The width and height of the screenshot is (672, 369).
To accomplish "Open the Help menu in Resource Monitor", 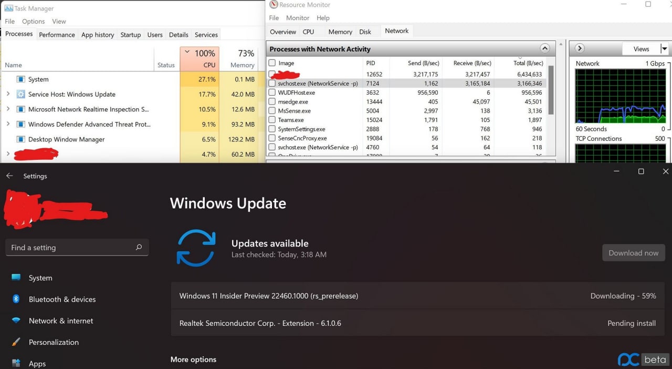I will tap(323, 18).
